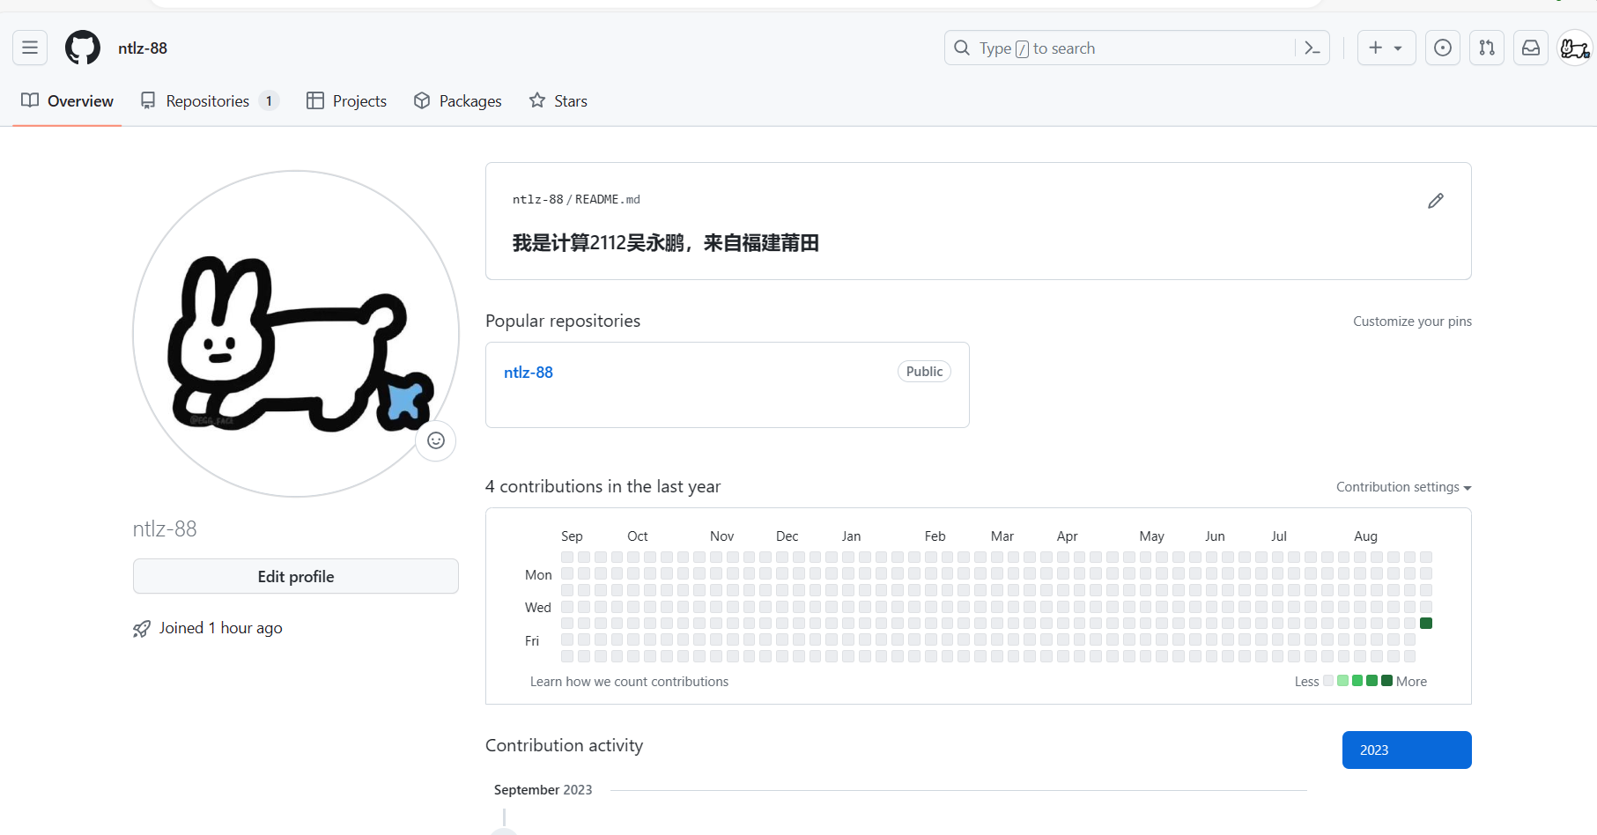Click the ntlz-88 username in header
The width and height of the screenshot is (1597, 835).
point(143,48)
